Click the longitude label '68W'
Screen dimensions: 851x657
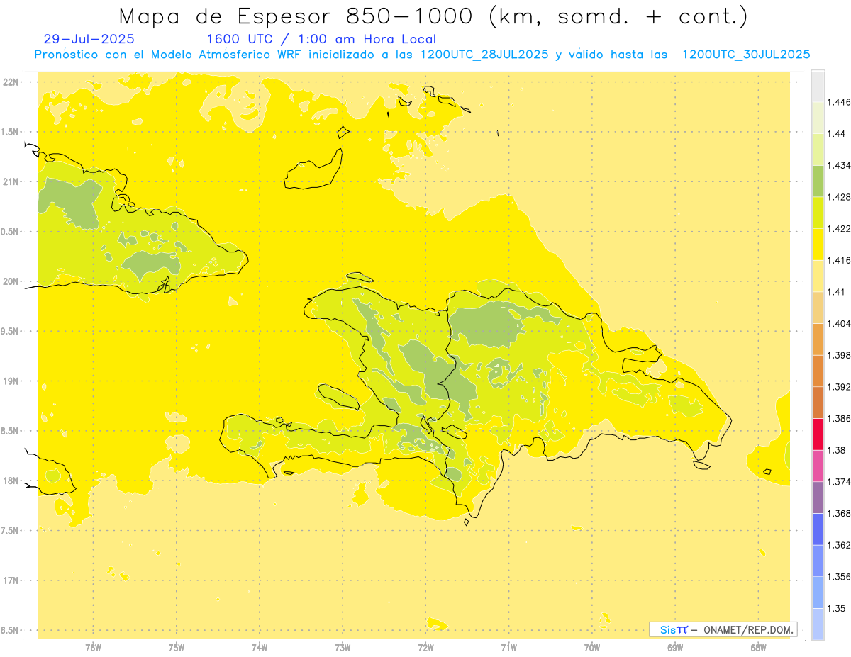pyautogui.click(x=757, y=648)
